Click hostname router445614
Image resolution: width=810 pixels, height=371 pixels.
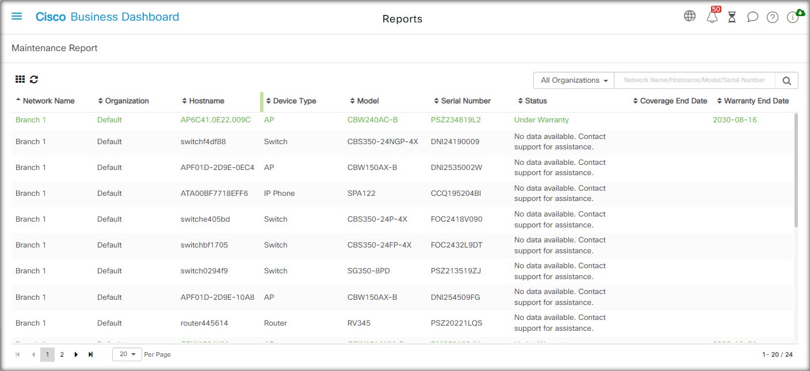click(204, 323)
